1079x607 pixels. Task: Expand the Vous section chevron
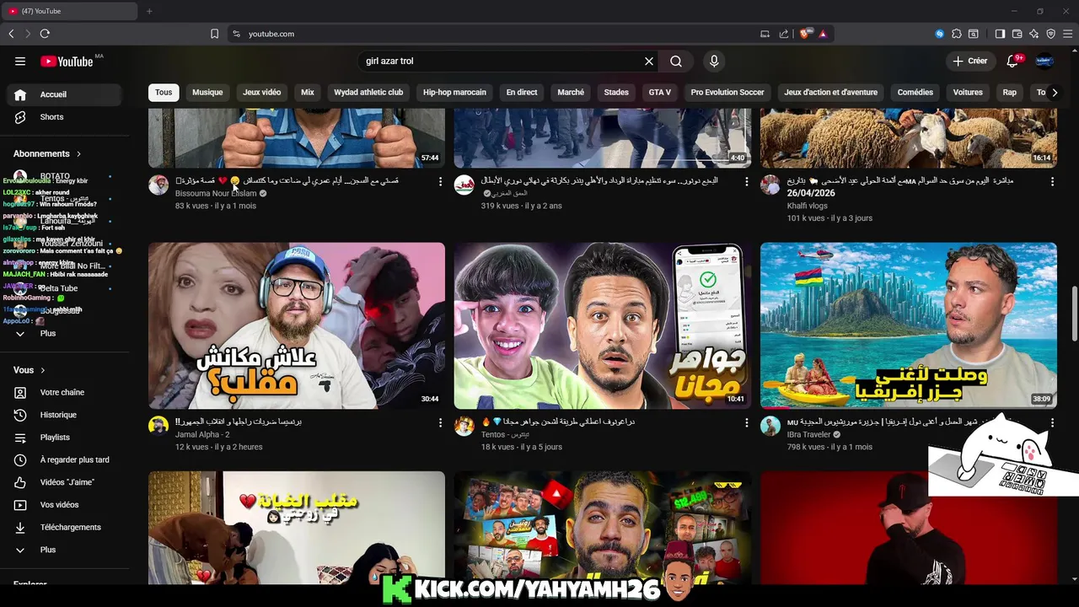coord(43,370)
